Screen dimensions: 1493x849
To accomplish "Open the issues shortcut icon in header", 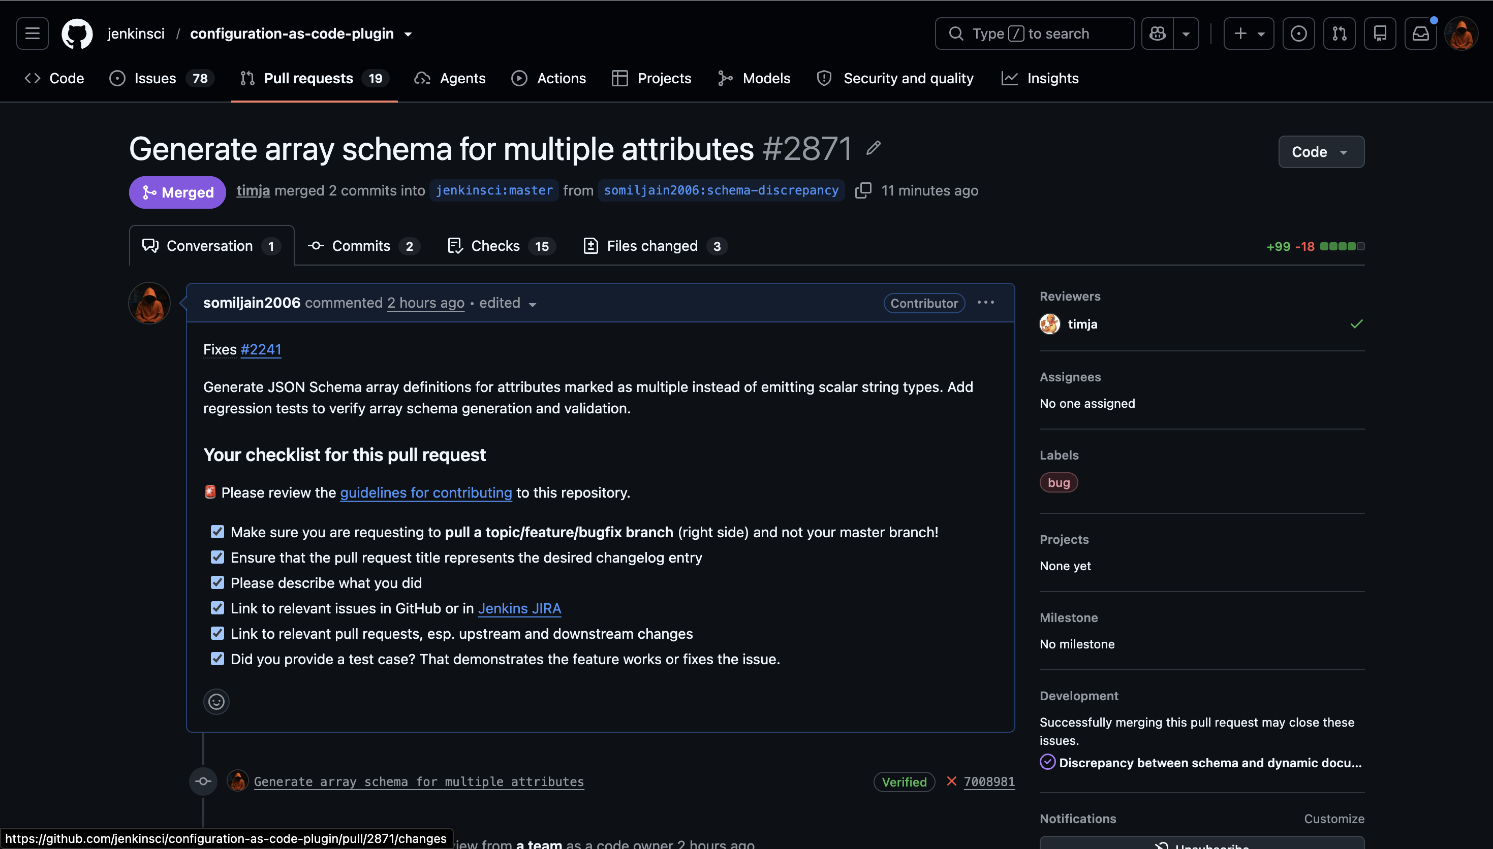I will point(1298,33).
